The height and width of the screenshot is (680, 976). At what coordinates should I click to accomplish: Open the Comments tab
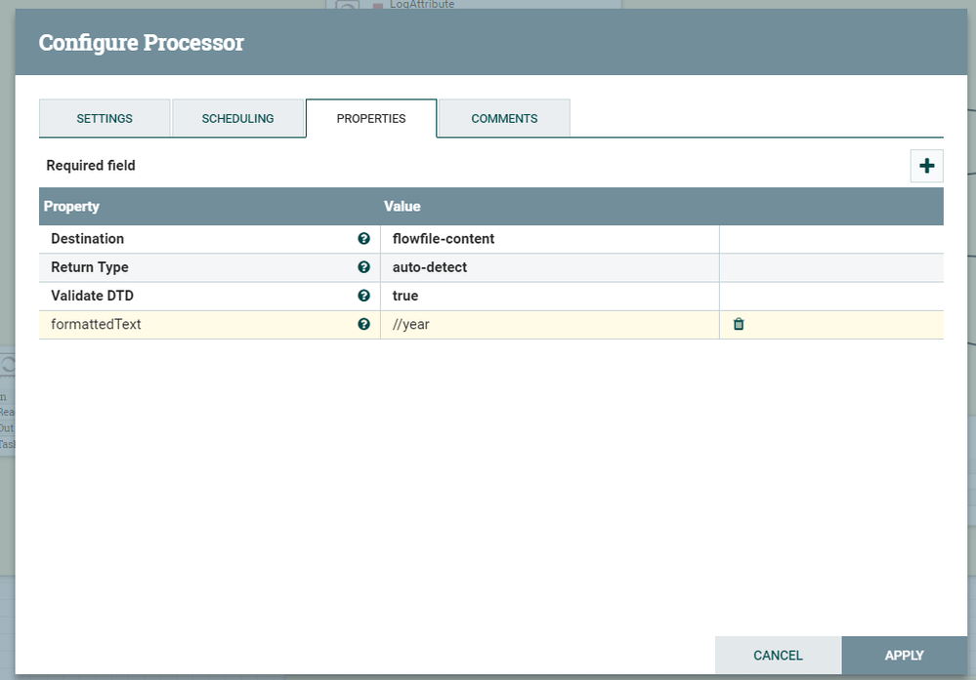[x=504, y=118]
